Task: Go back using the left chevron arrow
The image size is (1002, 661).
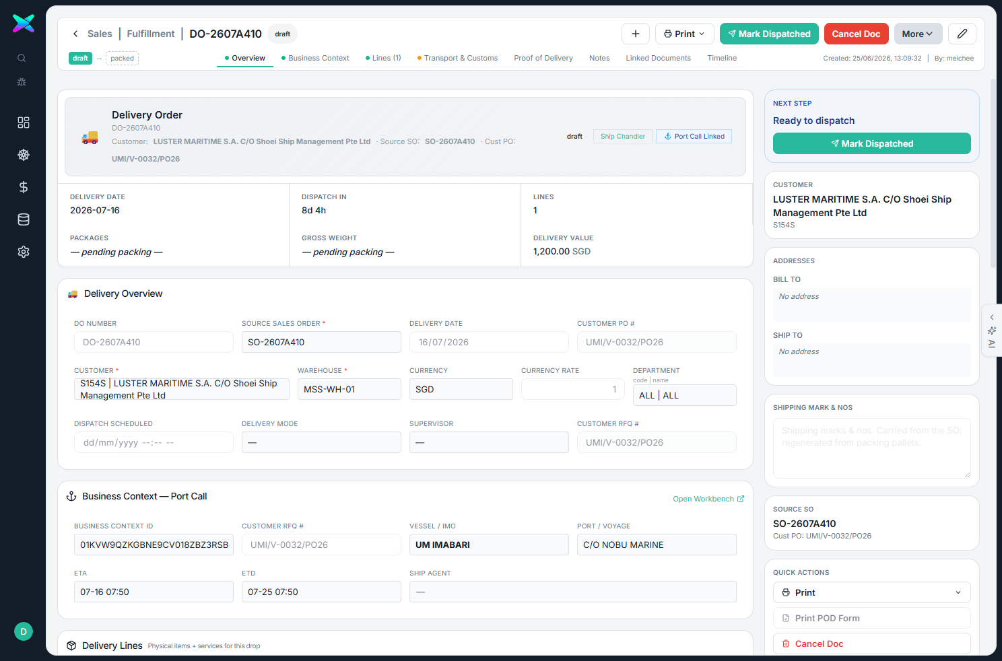Action: (x=75, y=34)
